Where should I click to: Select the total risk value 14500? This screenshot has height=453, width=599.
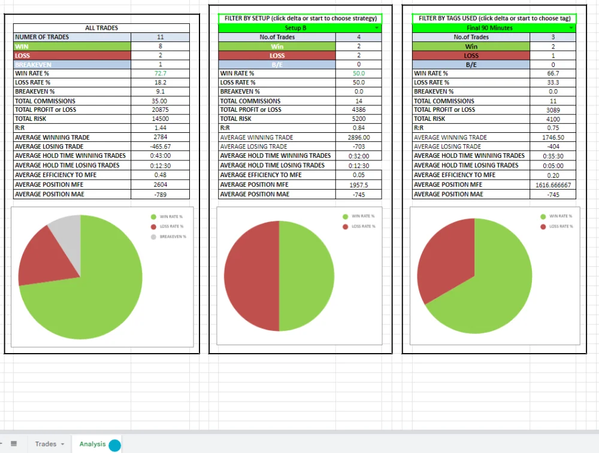click(160, 118)
